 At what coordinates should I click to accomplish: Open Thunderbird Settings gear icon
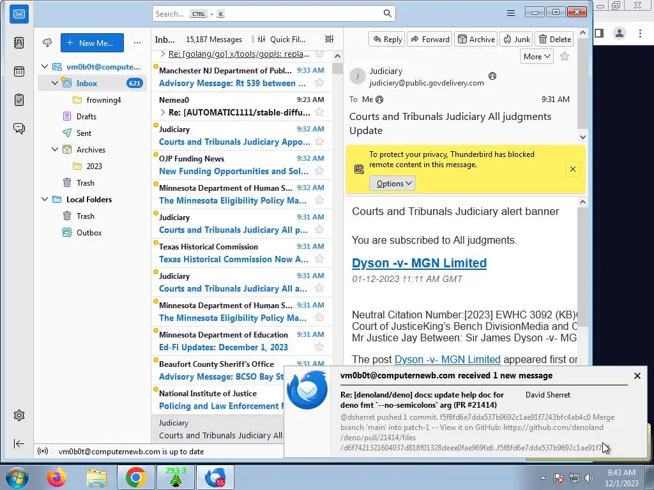19,415
